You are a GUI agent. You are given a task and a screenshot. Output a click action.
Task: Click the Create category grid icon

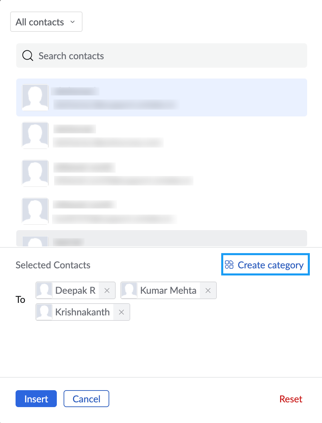[229, 265]
